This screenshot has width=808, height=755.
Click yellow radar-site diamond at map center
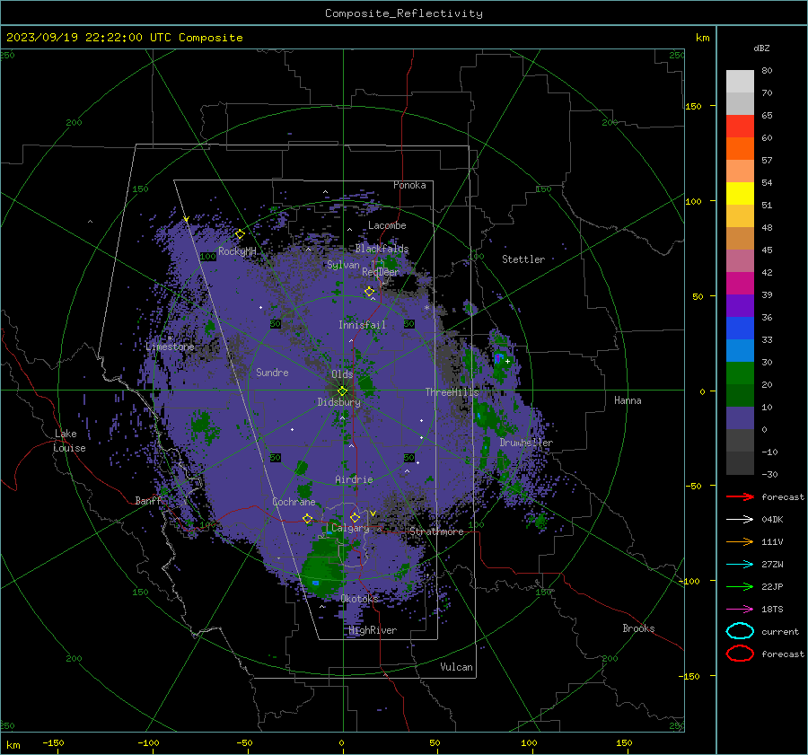(x=343, y=391)
